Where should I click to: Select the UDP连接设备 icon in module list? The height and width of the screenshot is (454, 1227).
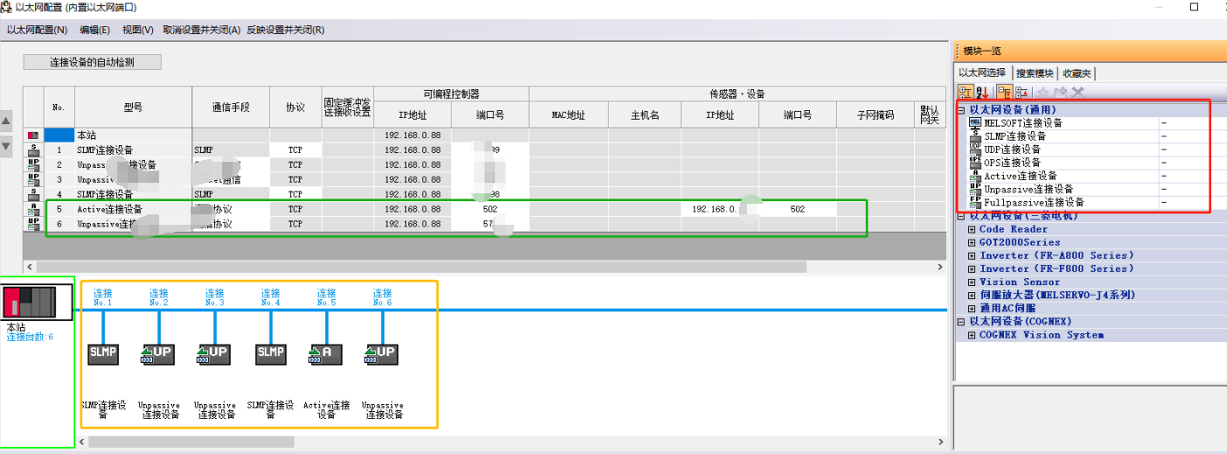pyautogui.click(x=975, y=150)
